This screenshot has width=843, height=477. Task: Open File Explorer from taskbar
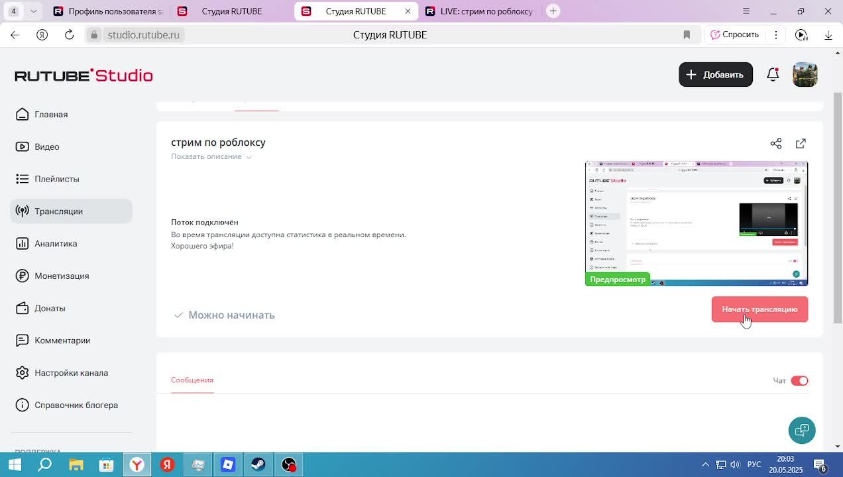pos(76,465)
